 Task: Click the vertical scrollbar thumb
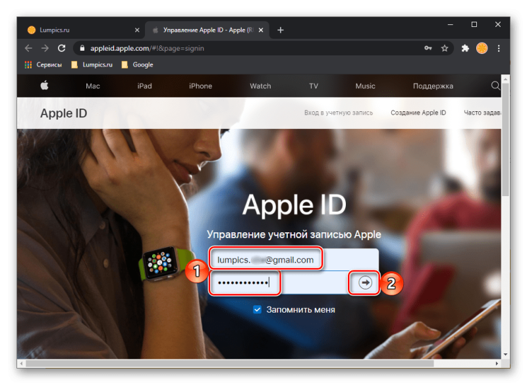point(505,140)
